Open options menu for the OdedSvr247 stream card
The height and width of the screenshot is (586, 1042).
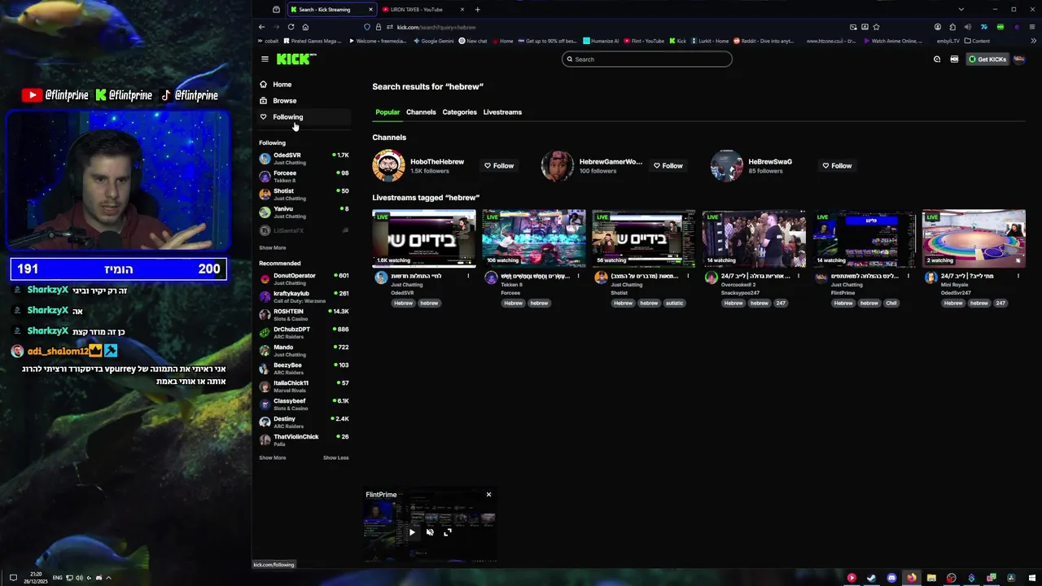click(x=1018, y=276)
